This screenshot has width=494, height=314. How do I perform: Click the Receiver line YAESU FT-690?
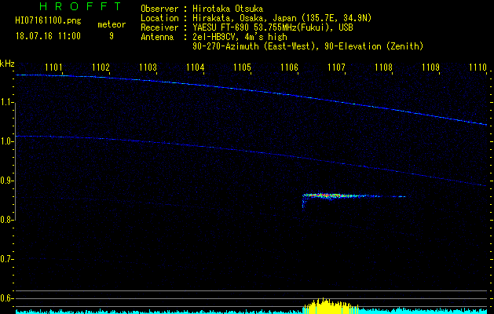pyautogui.click(x=247, y=27)
